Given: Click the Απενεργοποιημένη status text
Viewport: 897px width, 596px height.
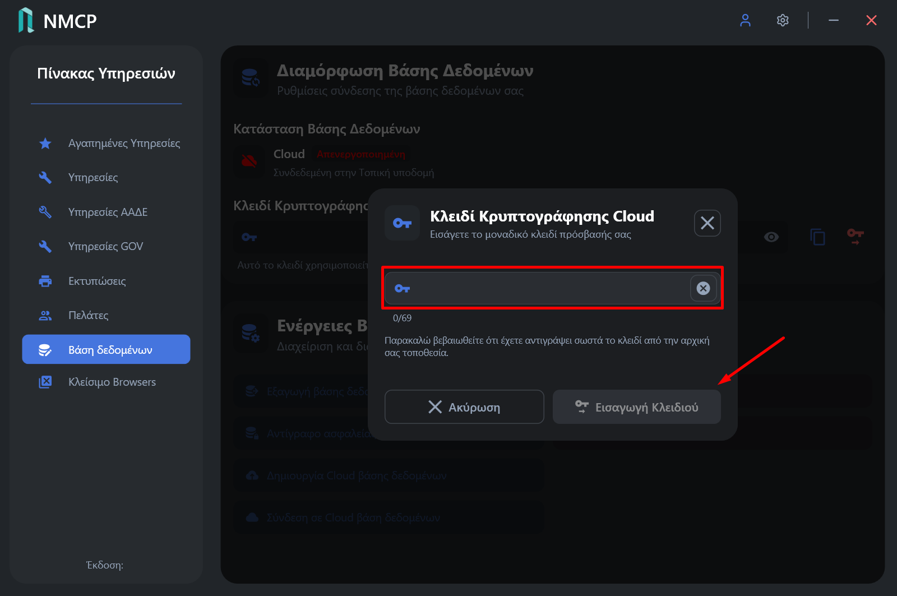Looking at the screenshot, I should pos(361,154).
